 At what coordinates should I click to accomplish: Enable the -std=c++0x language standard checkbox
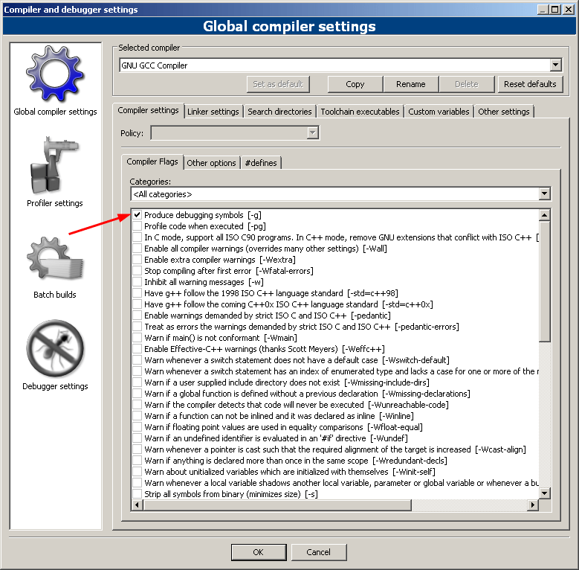(138, 304)
